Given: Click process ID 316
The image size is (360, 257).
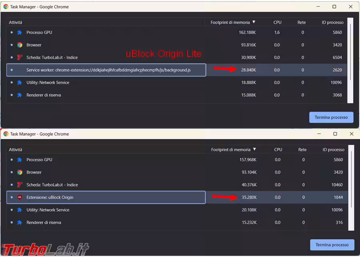Looking at the screenshot, I should (339, 222).
